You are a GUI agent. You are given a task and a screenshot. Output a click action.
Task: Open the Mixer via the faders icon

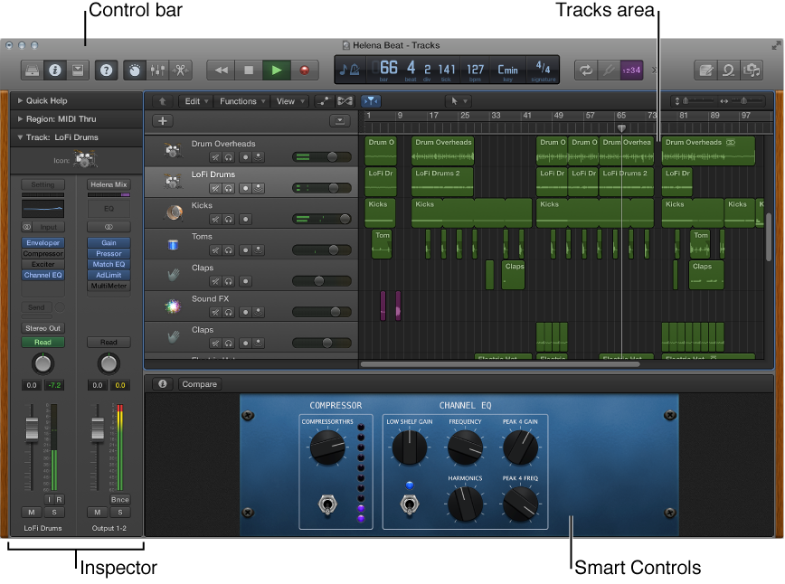pos(157,70)
